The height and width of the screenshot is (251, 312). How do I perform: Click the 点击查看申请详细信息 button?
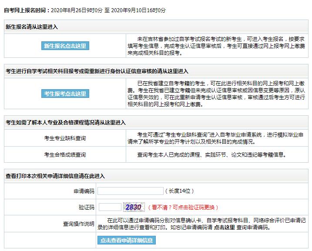[127, 240]
